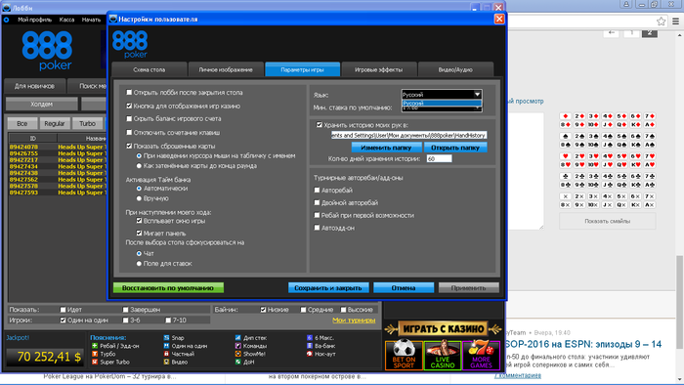Switch to 'Личное изображение' tab
Image resolution: width=684 pixels, height=385 pixels.
pyautogui.click(x=226, y=69)
